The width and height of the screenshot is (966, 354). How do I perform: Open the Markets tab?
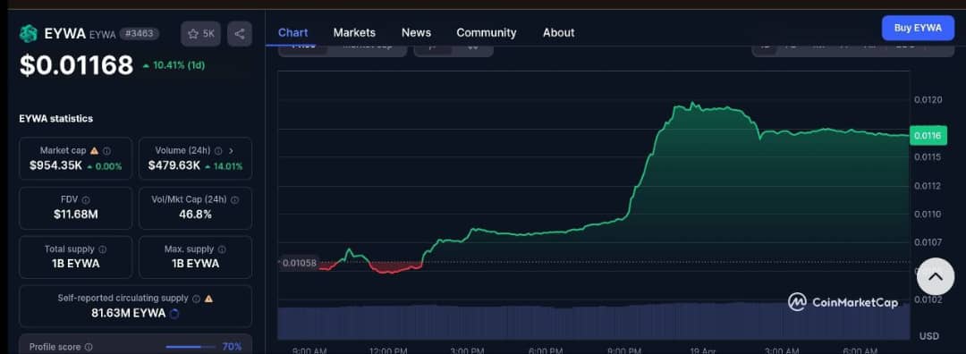click(354, 33)
